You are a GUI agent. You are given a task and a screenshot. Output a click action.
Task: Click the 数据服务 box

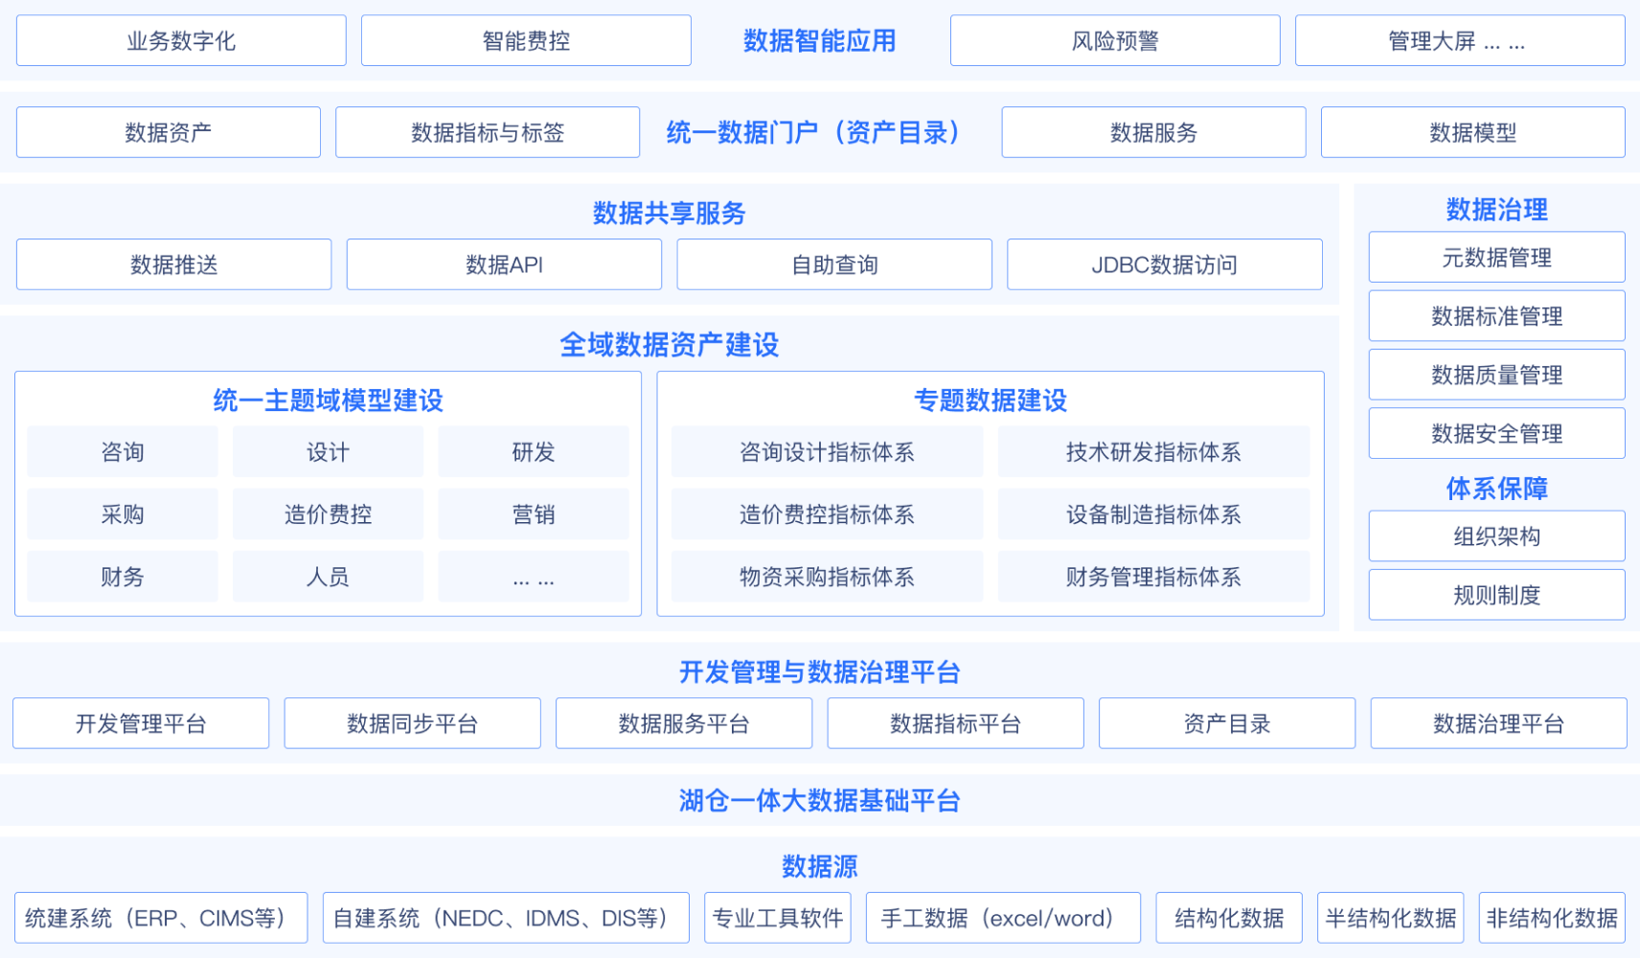pyautogui.click(x=1152, y=132)
